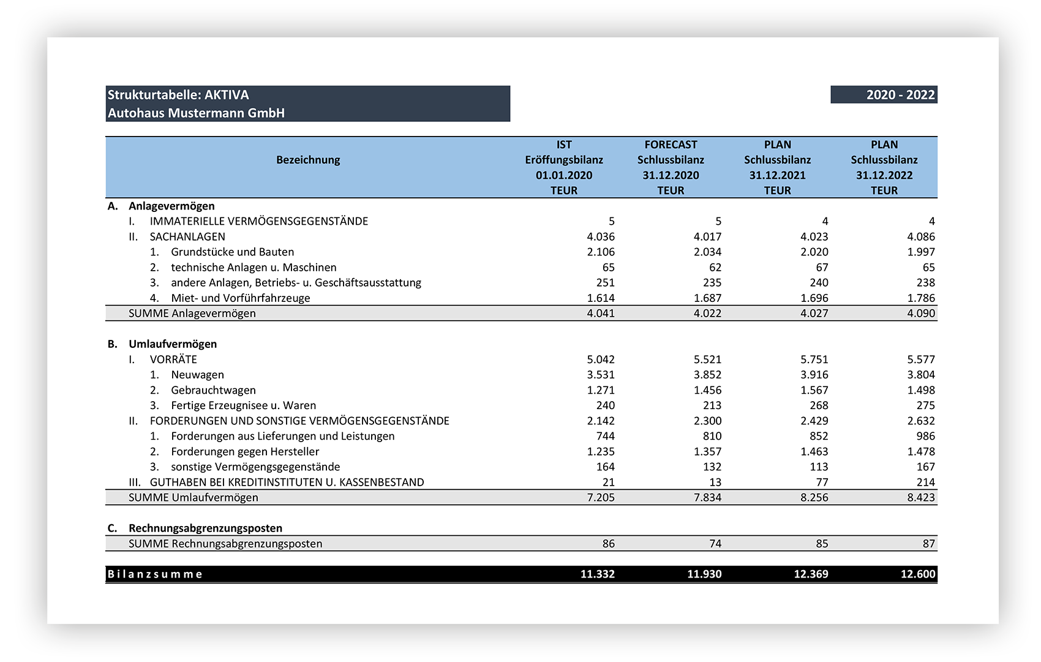Screen dimensions: 1041x662
Task: Select the '2020 - 2022' period label
Action: (x=900, y=95)
